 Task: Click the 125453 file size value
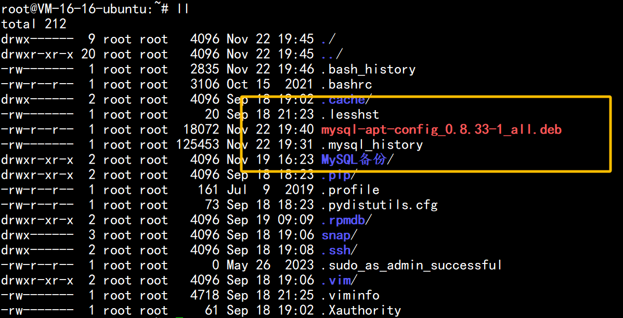click(198, 145)
